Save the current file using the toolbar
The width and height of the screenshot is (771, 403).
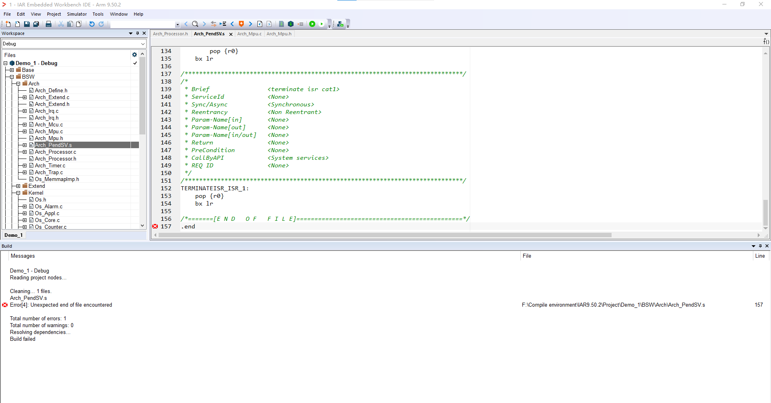pyautogui.click(x=27, y=24)
